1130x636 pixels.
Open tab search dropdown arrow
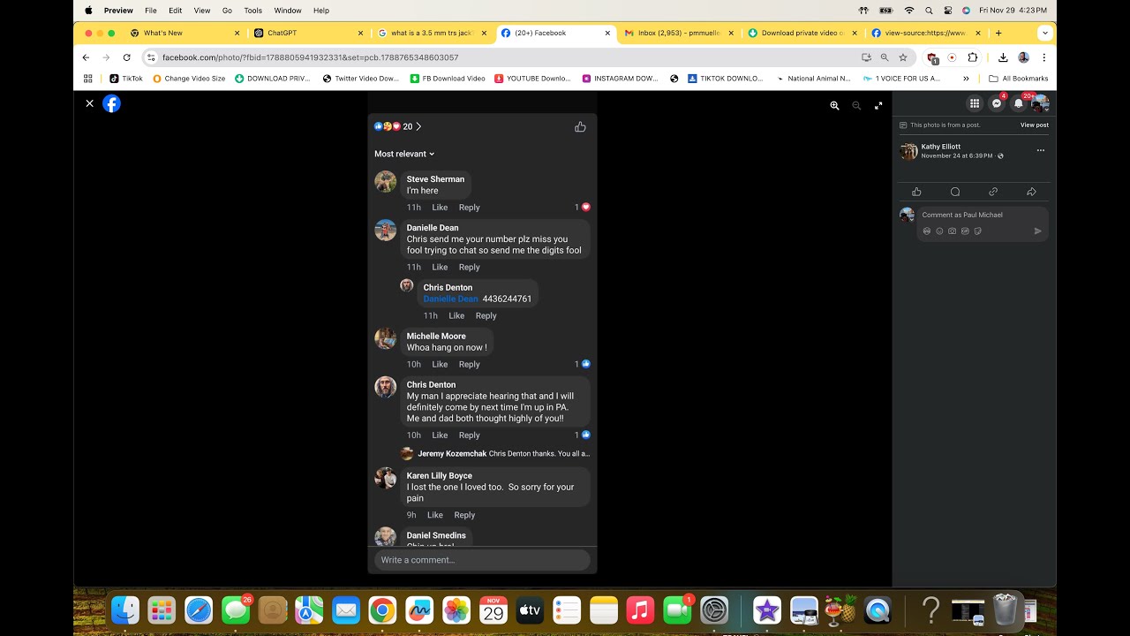(x=1045, y=33)
